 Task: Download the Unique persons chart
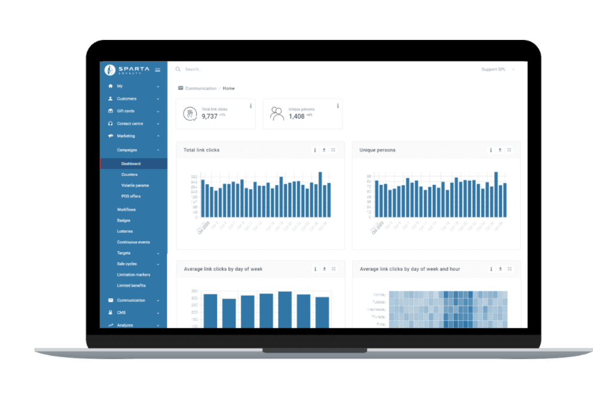[x=500, y=150]
